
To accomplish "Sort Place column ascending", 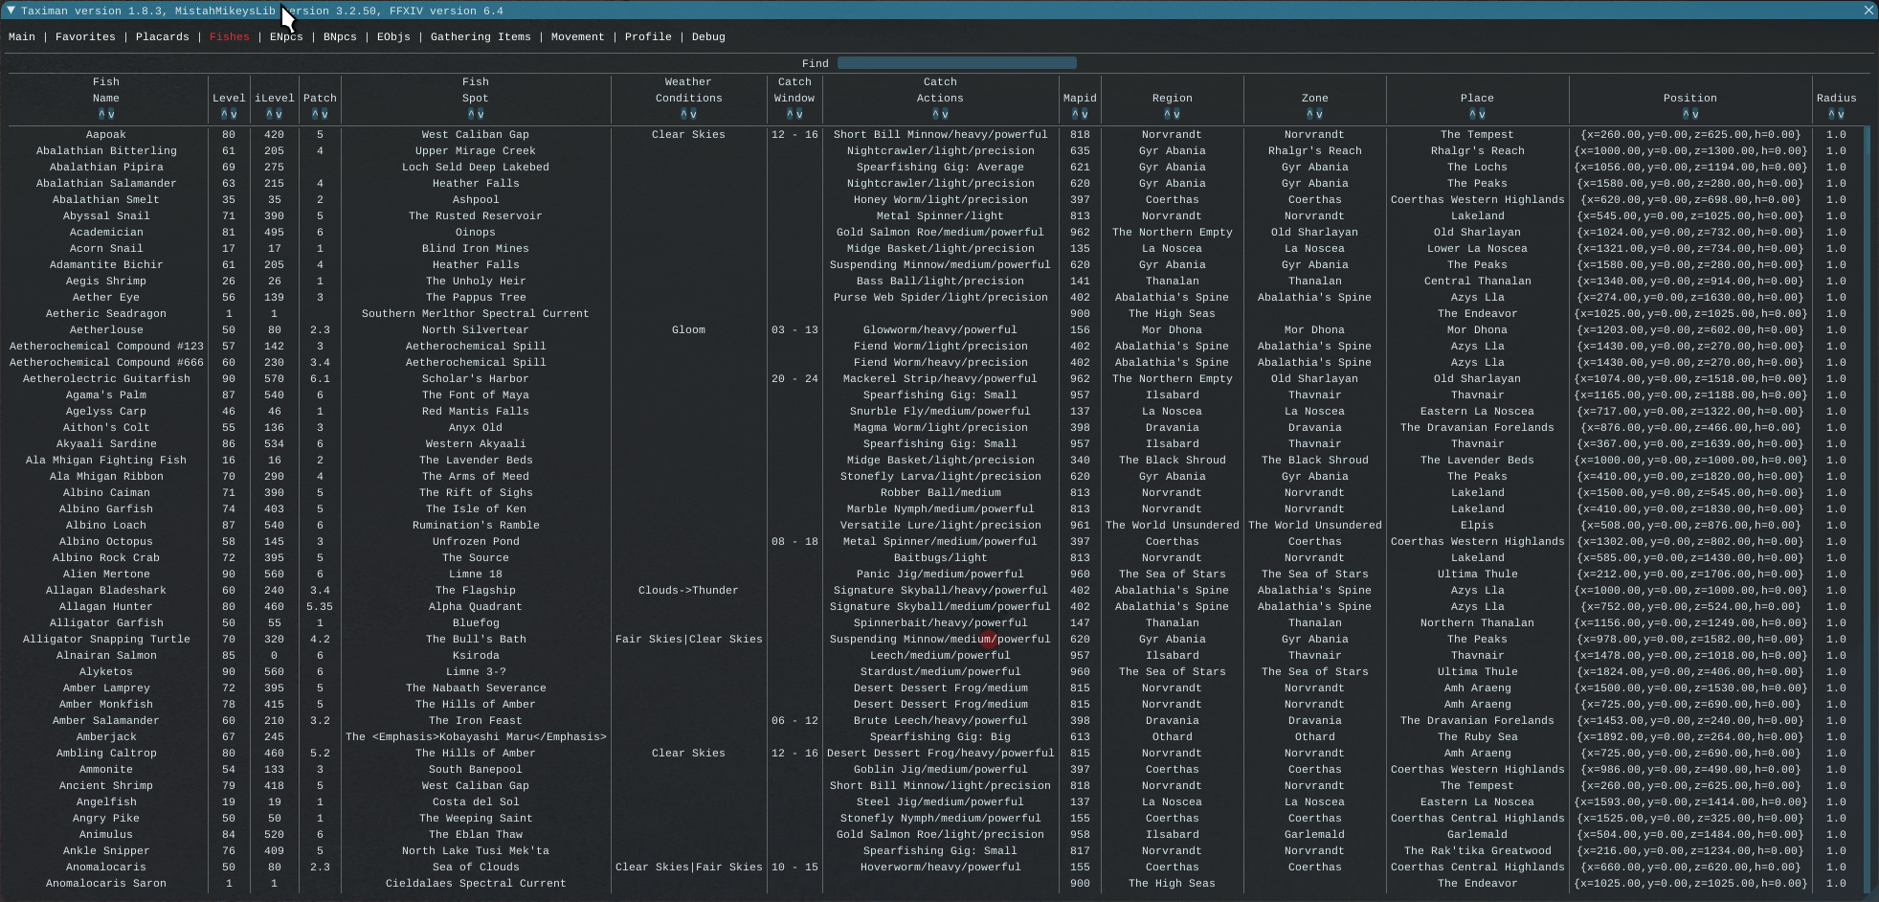I will pos(1472,114).
